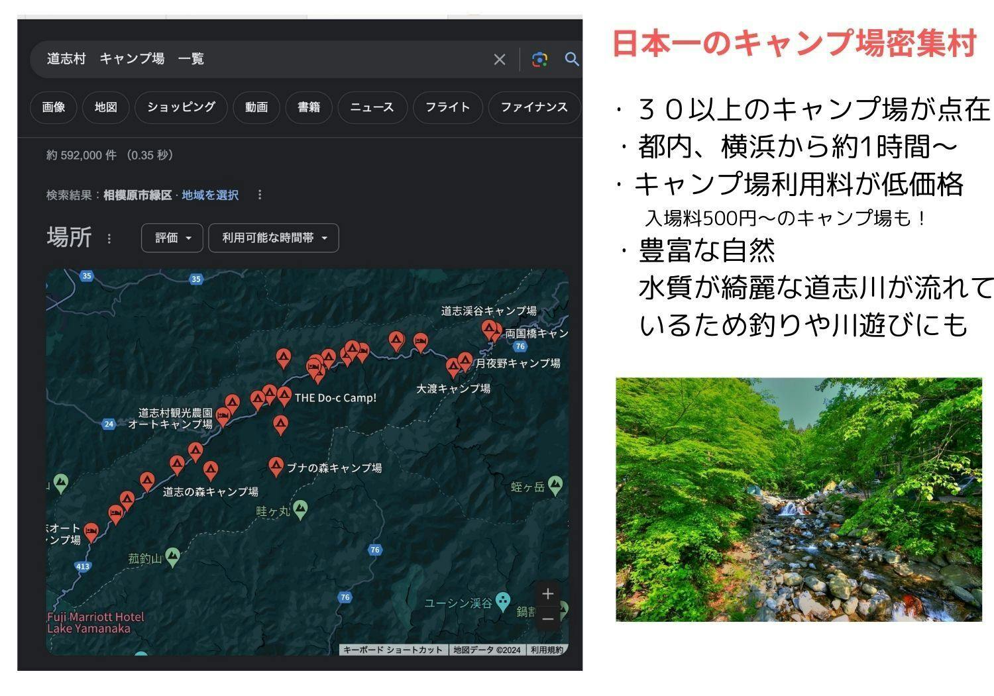The height and width of the screenshot is (696, 994).
Task: Click the キーボード ショートカット map button
Action: coord(393,650)
